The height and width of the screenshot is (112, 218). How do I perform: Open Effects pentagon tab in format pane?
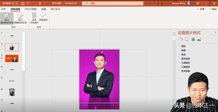187,39
